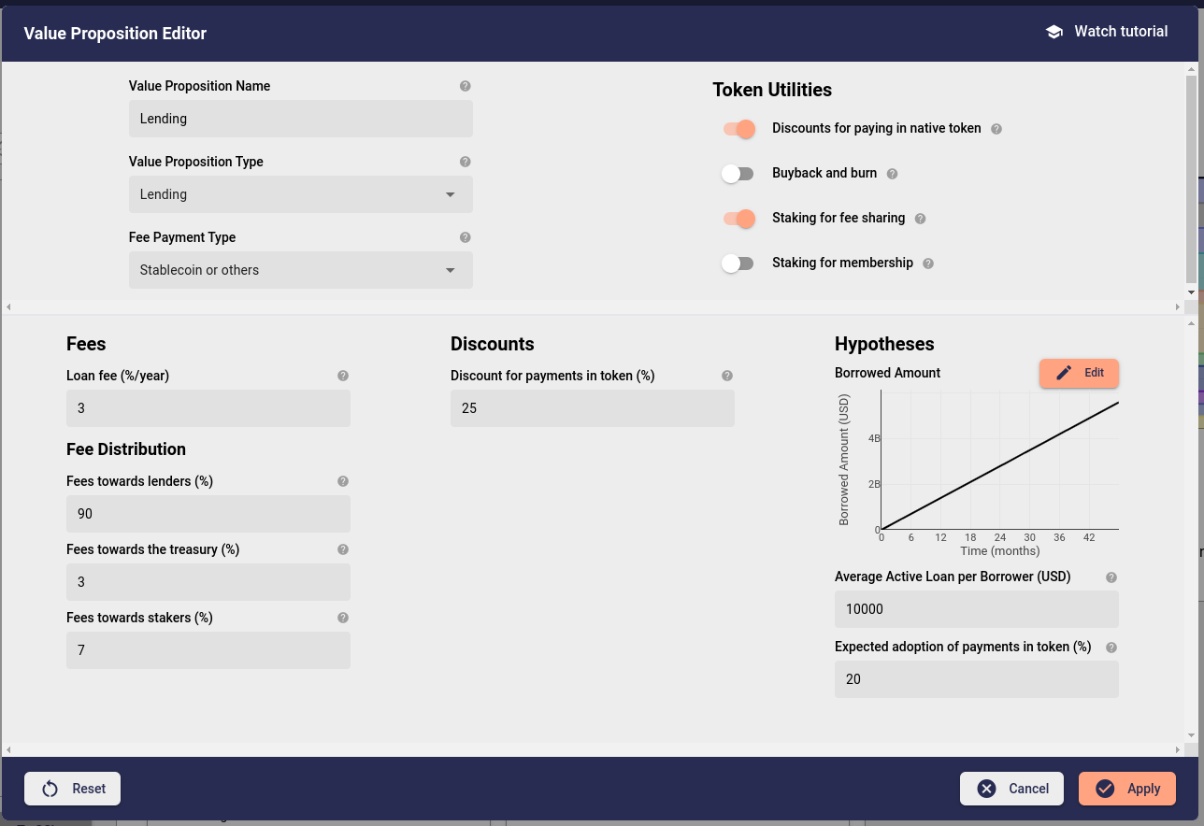The width and height of the screenshot is (1204, 826).
Task: Open help for Value Proposition Name
Action: click(465, 85)
